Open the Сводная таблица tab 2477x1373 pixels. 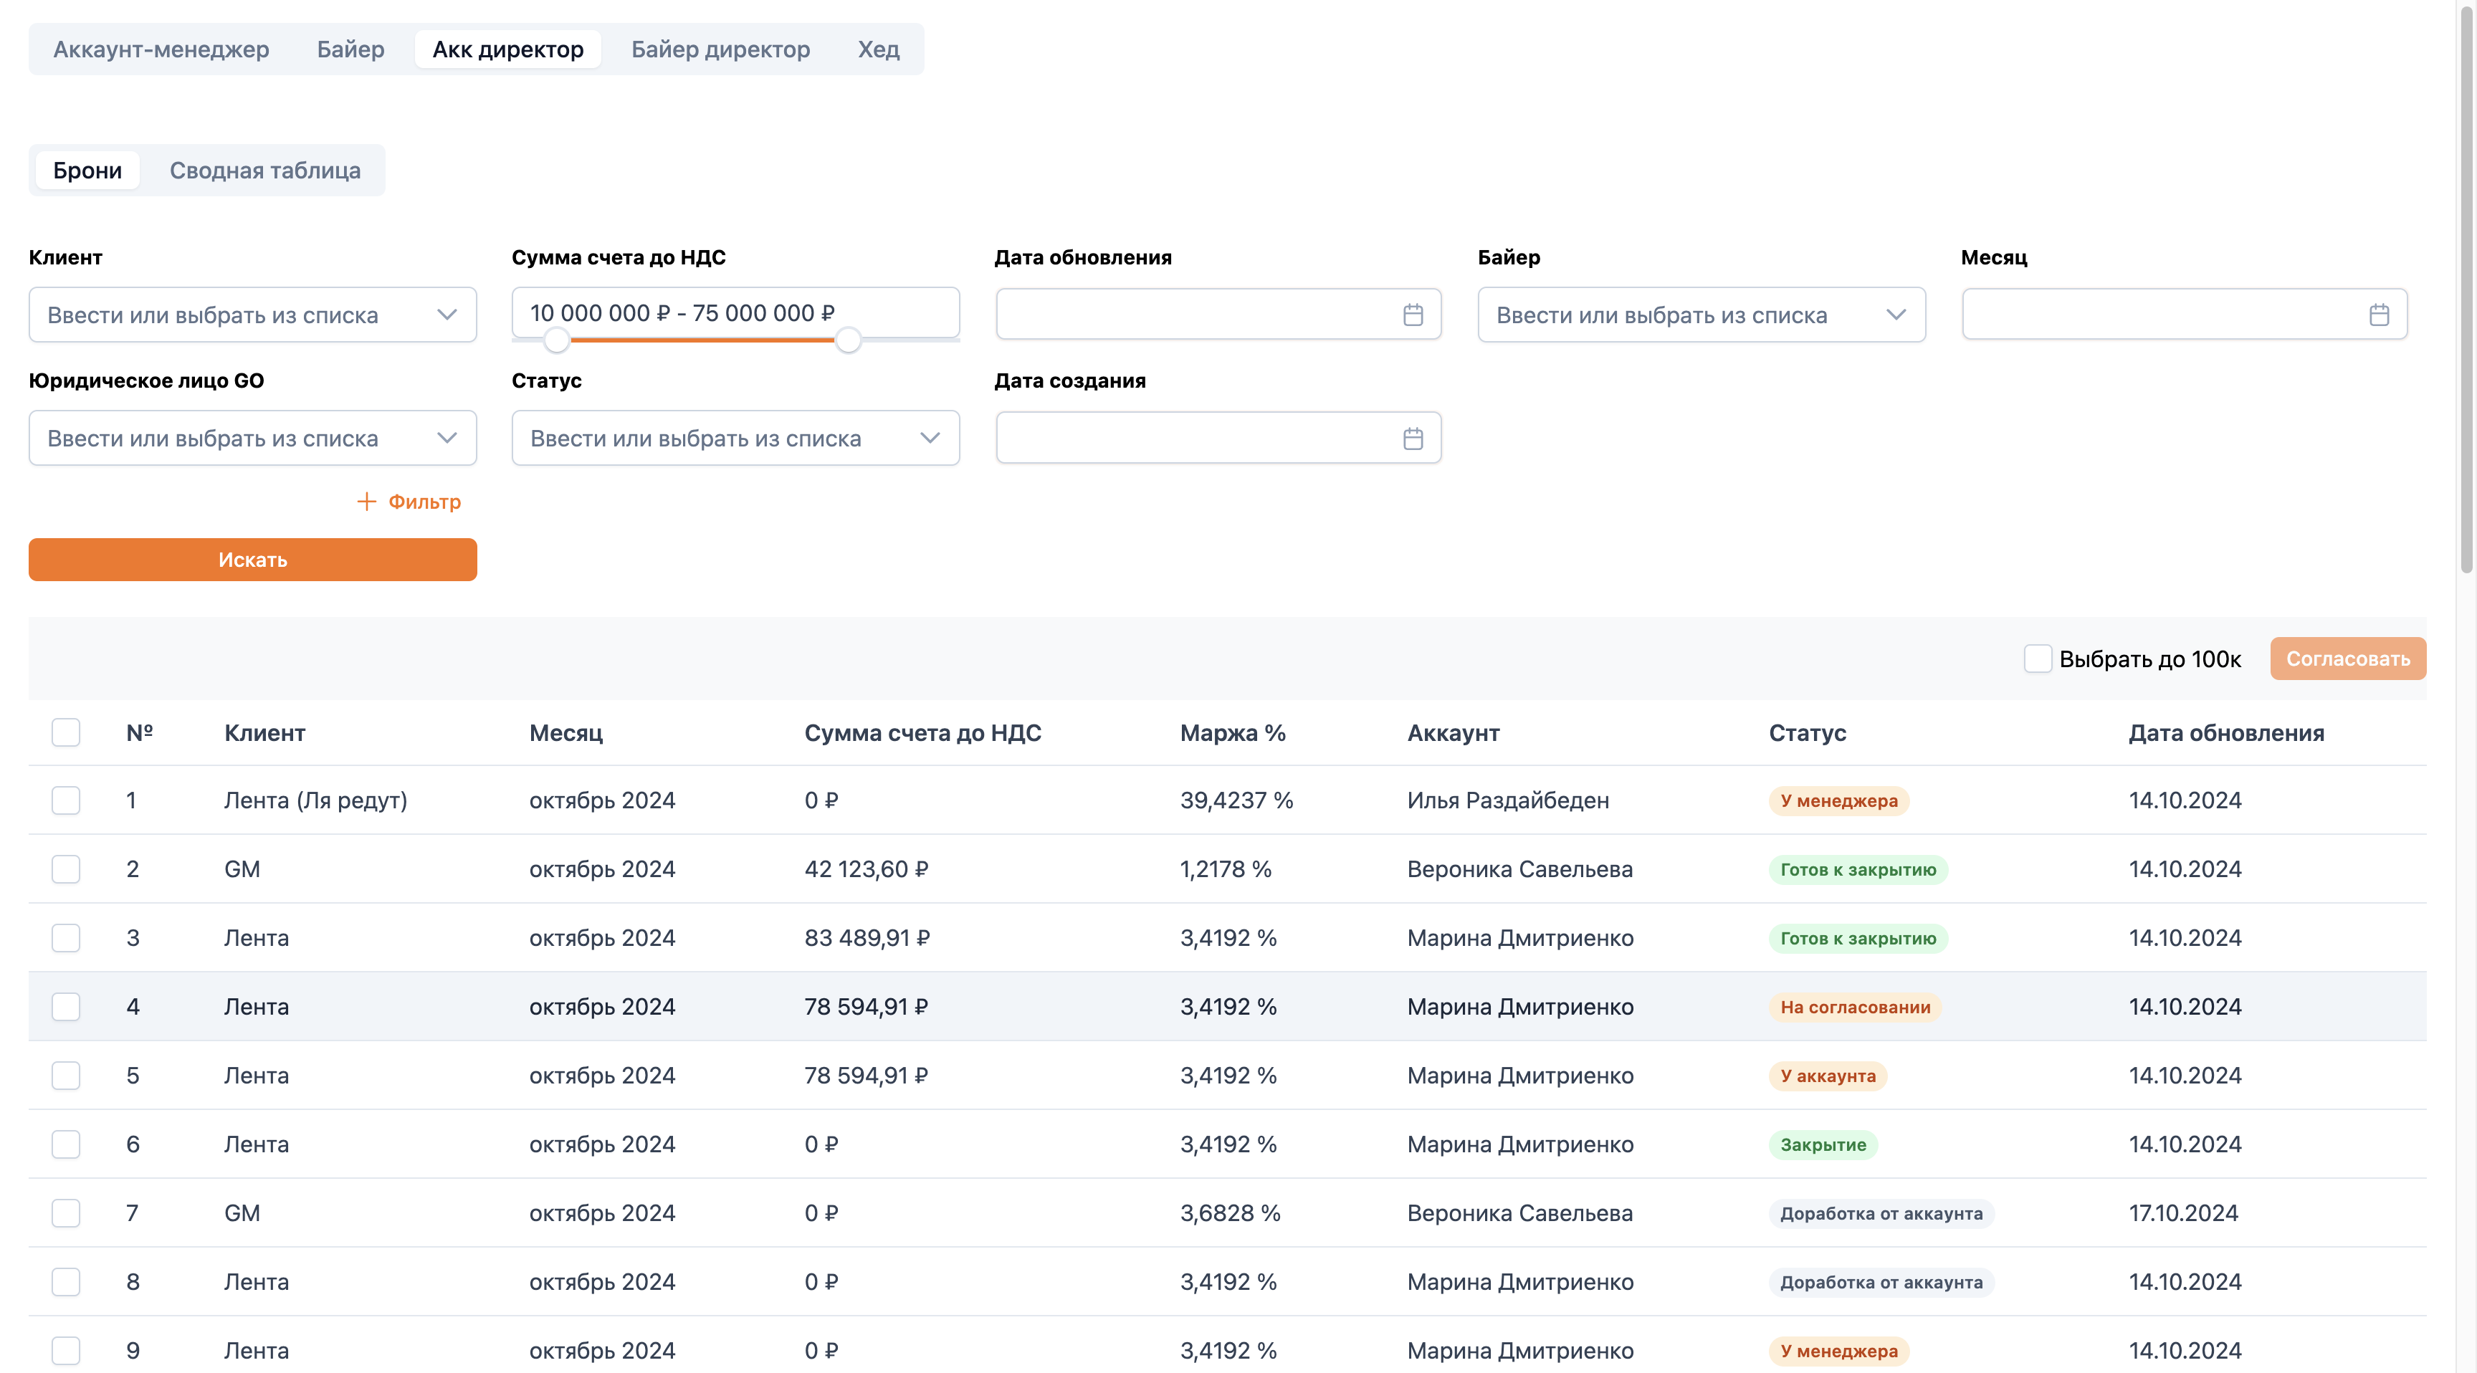[x=265, y=170]
